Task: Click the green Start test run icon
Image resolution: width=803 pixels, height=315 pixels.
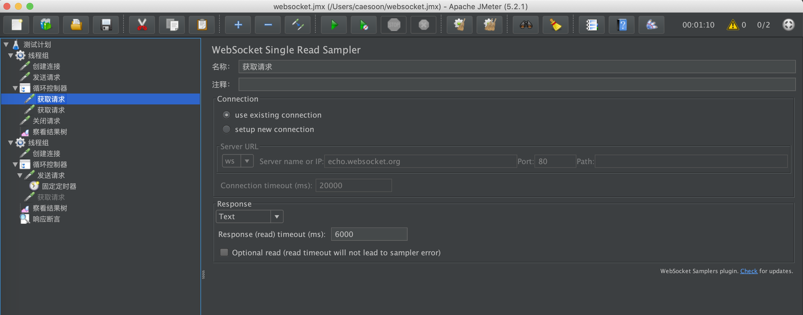Action: tap(334, 25)
